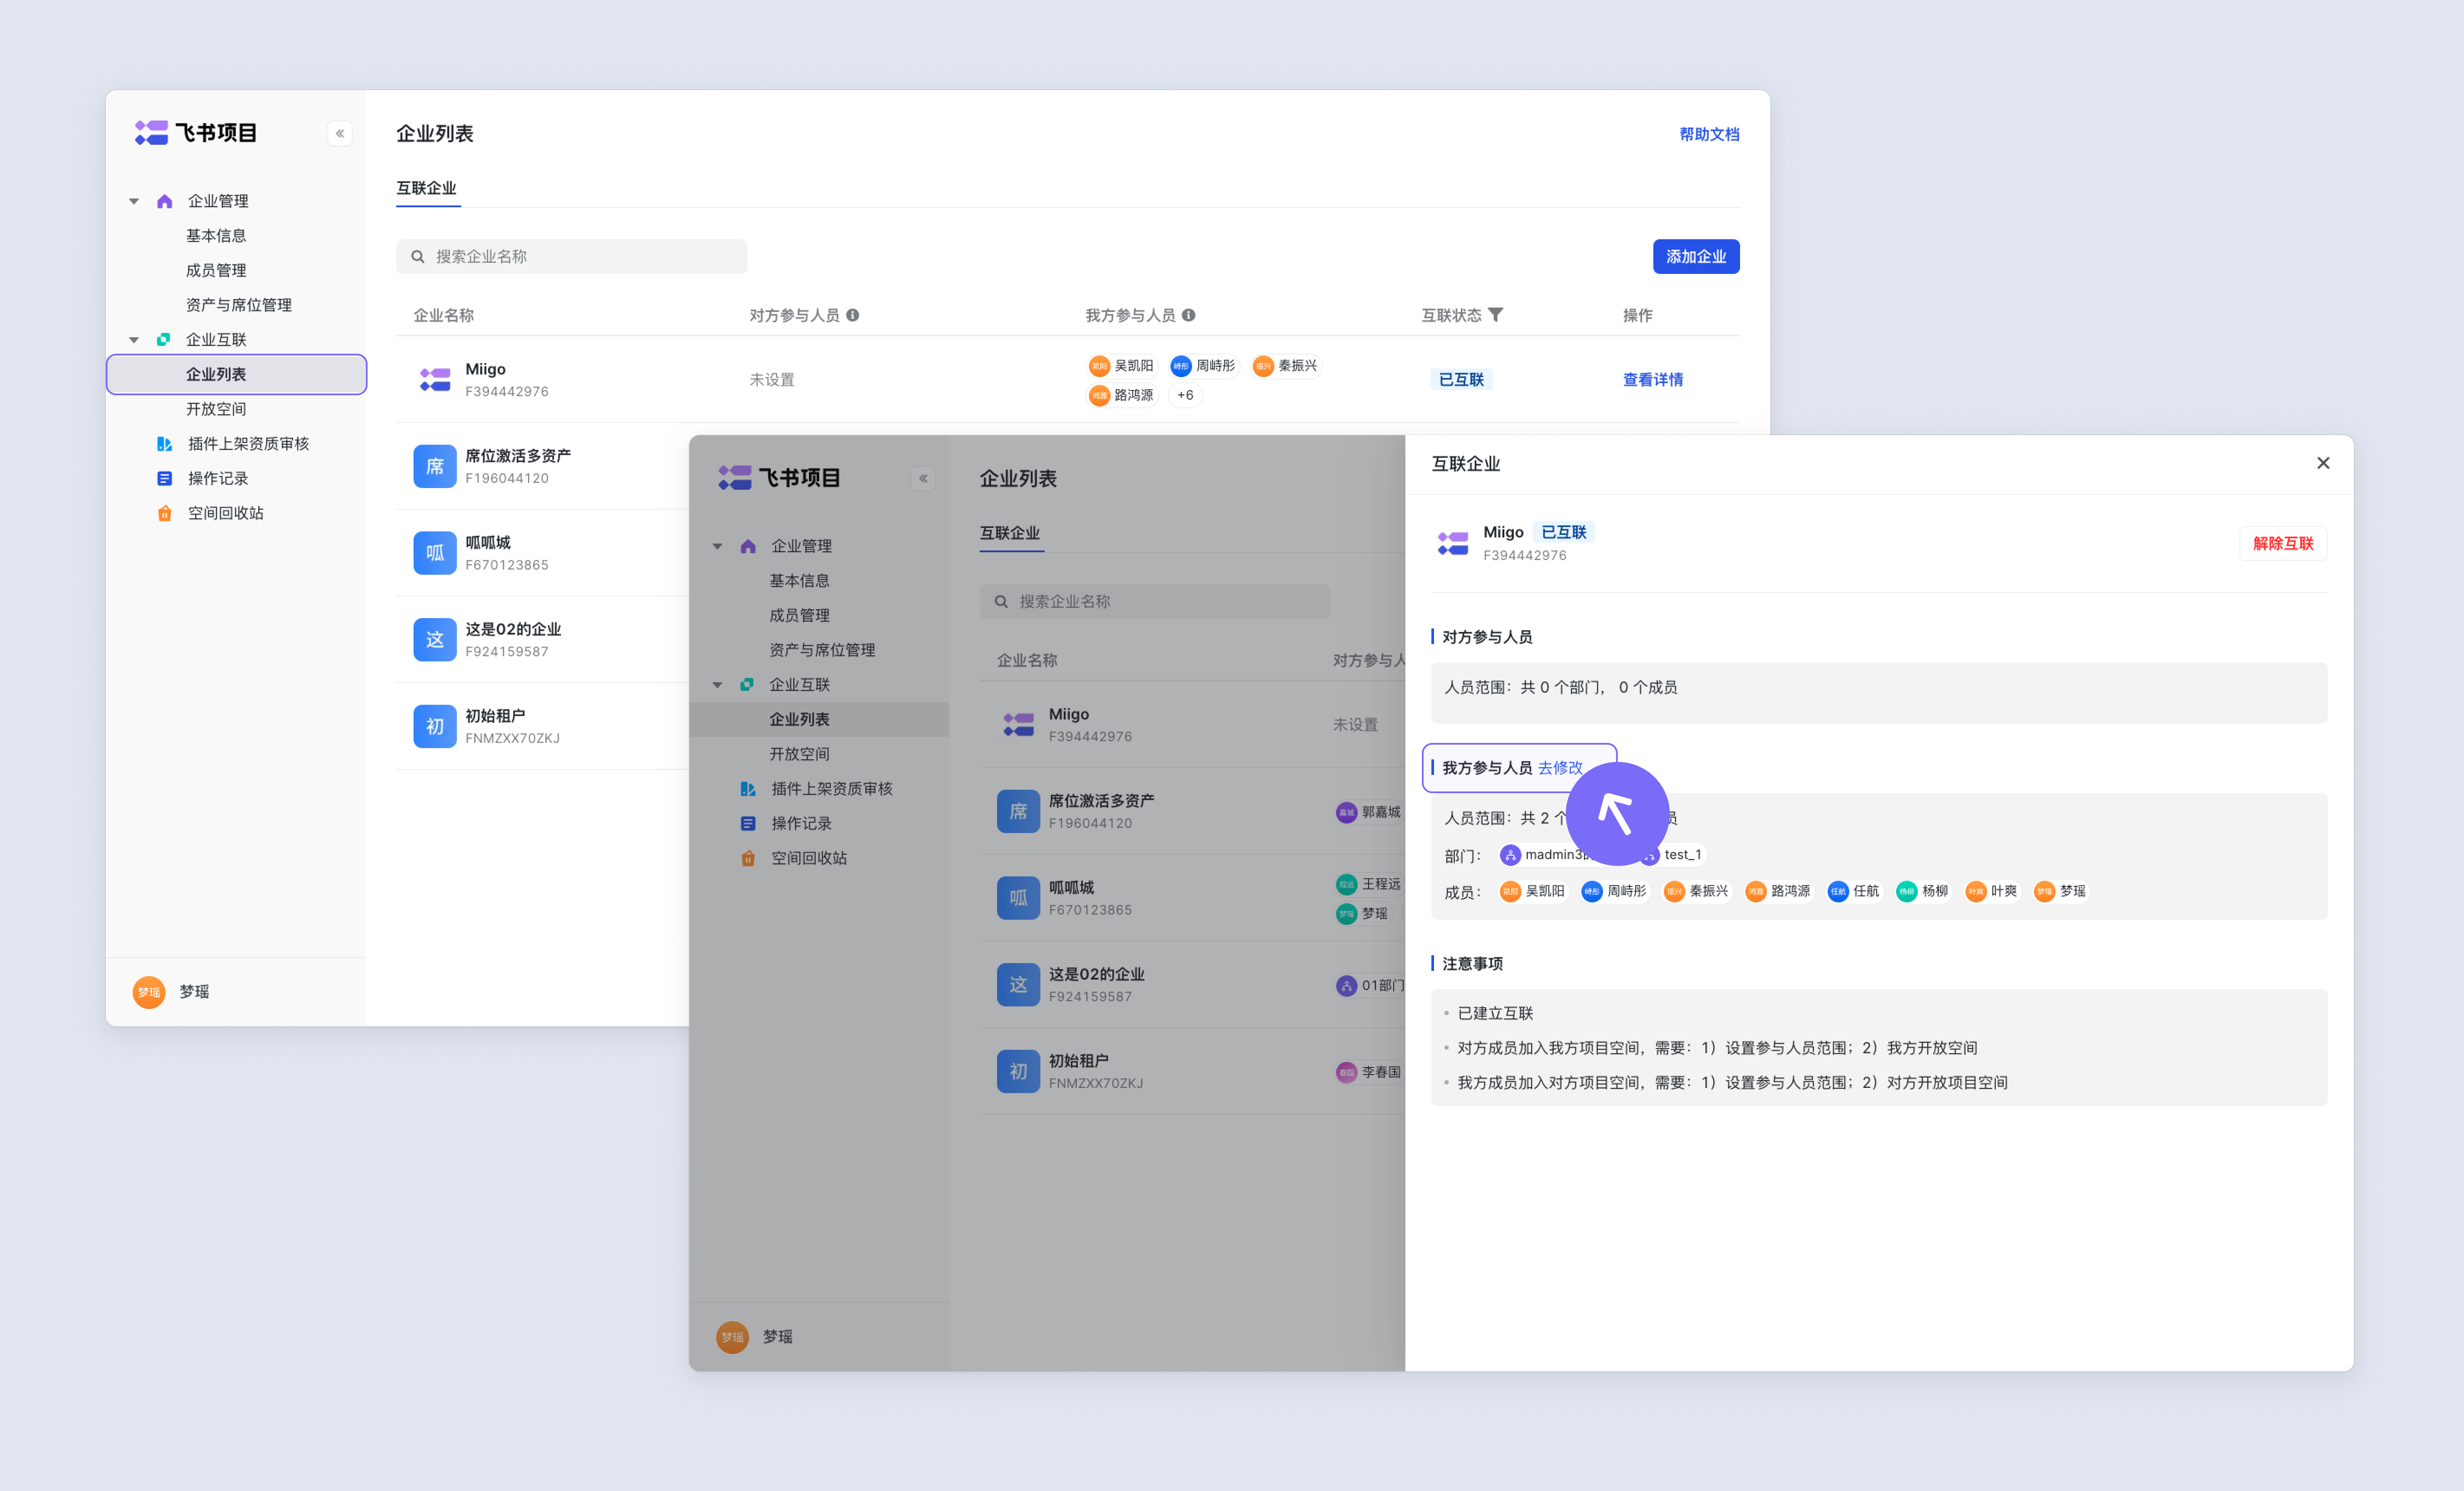Click the 添加企业 button

click(1696, 256)
